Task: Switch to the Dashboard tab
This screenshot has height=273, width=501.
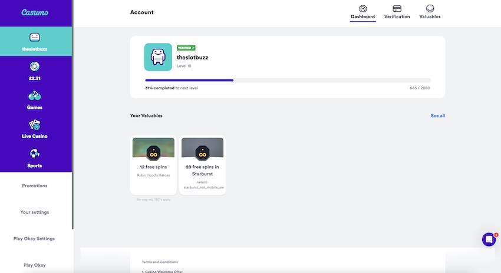Action: click(x=362, y=12)
